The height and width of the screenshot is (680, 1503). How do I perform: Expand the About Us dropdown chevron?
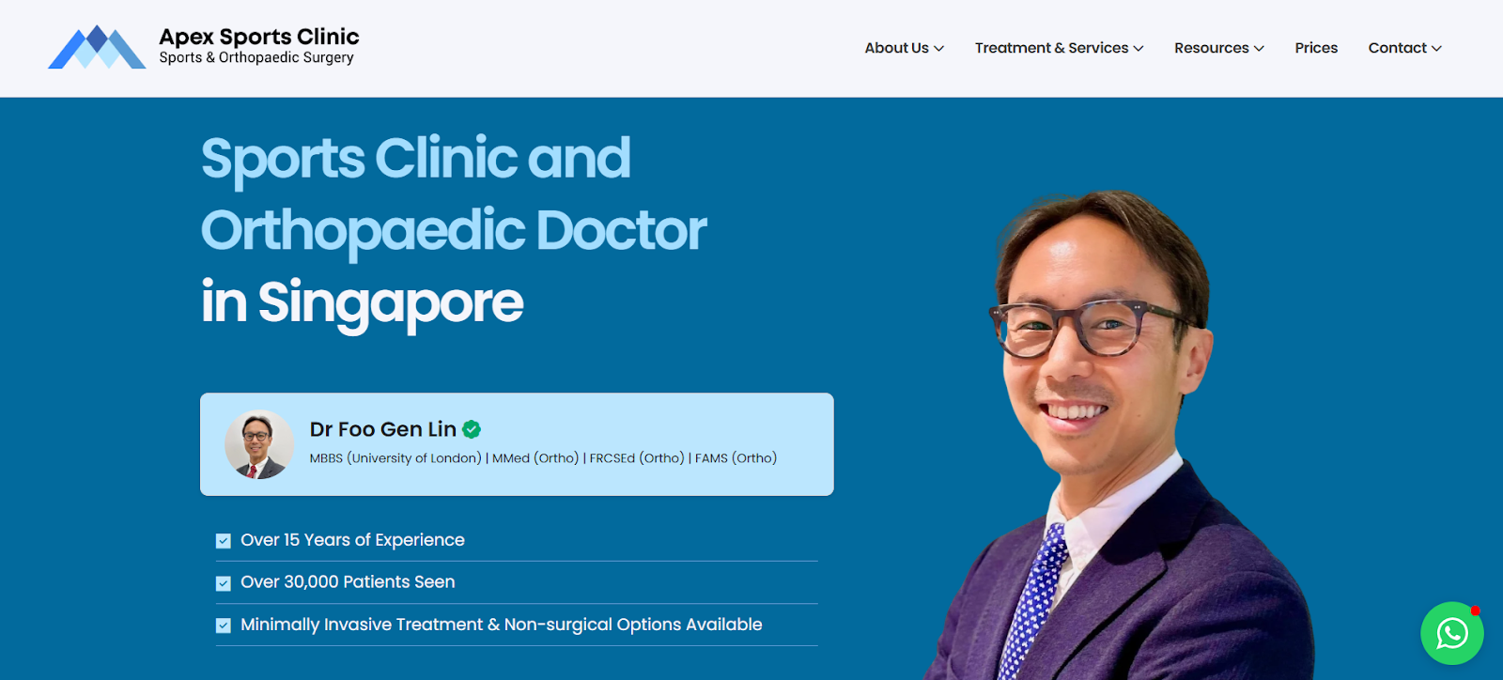pos(938,49)
